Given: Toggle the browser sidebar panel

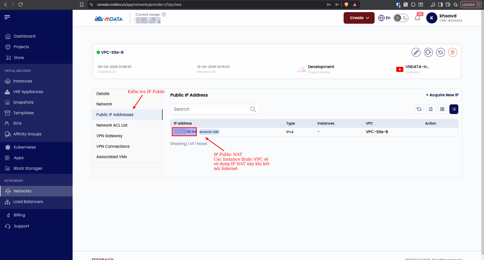Looking at the screenshot, I should pyautogui.click(x=440, y=5).
